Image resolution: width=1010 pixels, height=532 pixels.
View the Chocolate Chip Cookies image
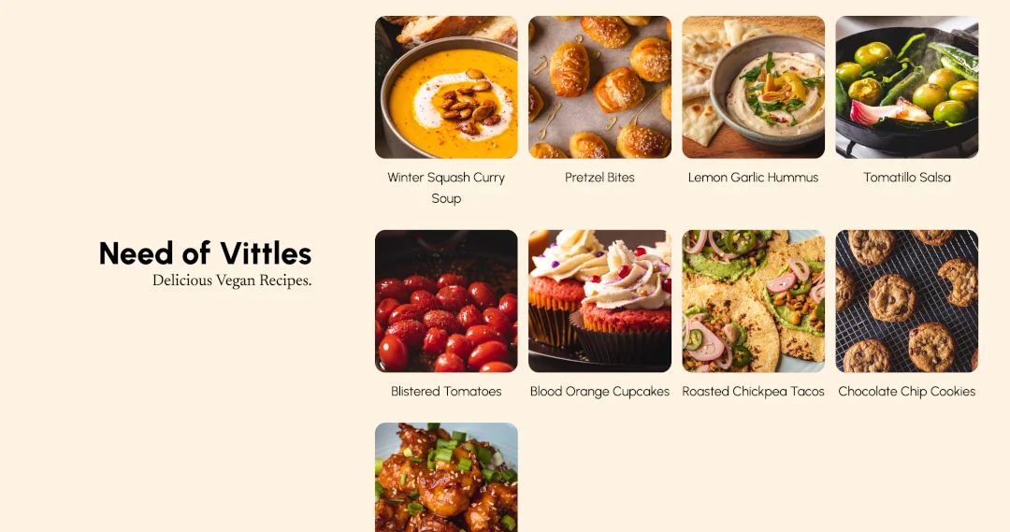[x=907, y=301]
